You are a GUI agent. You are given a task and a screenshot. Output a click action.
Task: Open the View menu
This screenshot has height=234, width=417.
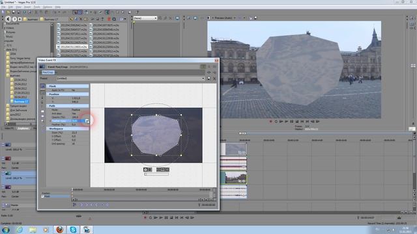(x=19, y=7)
